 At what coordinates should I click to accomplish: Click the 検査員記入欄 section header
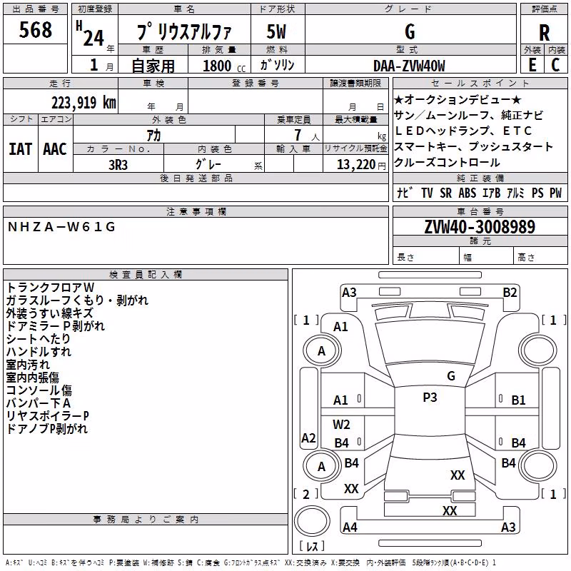146,275
